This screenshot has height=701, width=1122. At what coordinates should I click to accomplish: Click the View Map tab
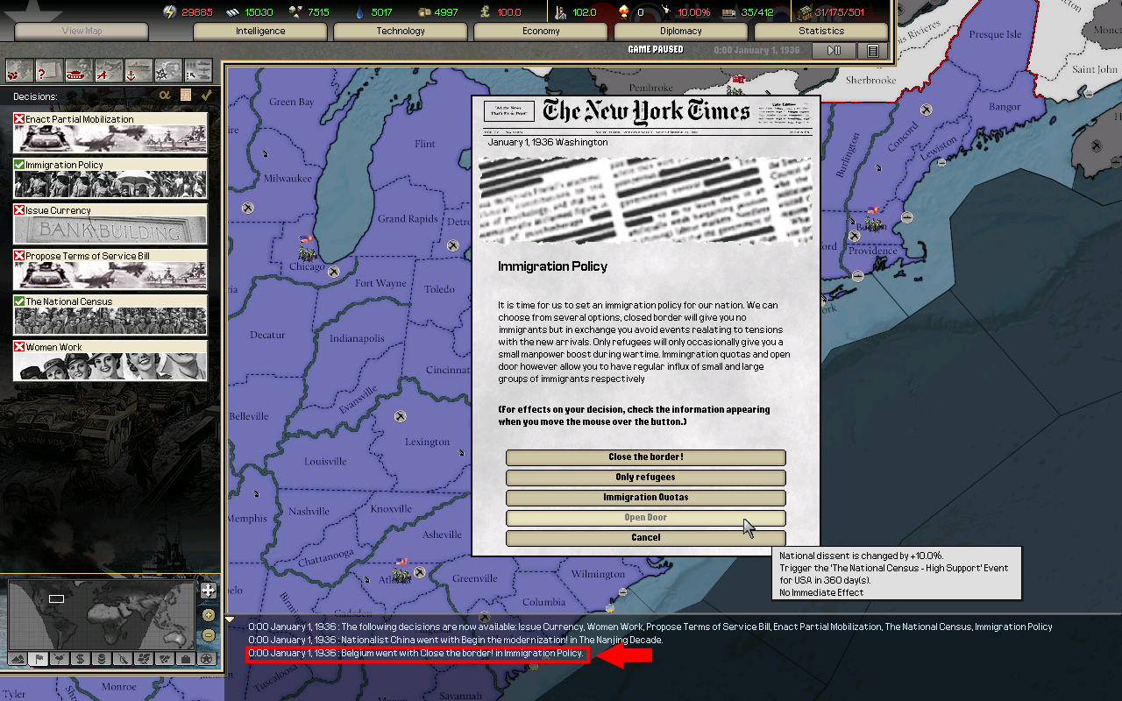(82, 31)
